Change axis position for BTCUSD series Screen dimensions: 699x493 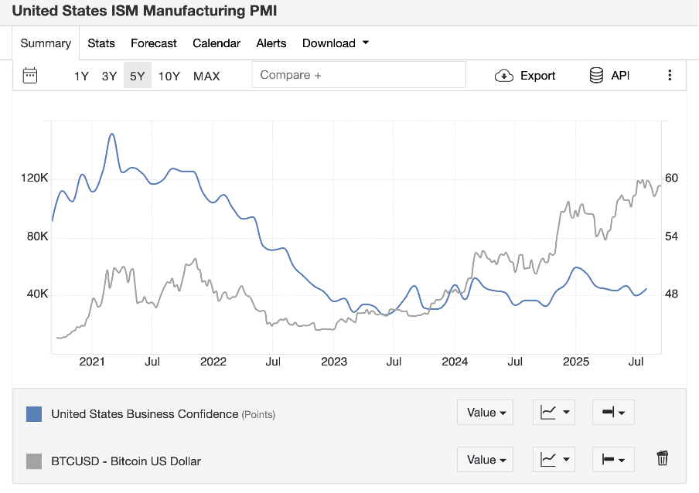(612, 460)
